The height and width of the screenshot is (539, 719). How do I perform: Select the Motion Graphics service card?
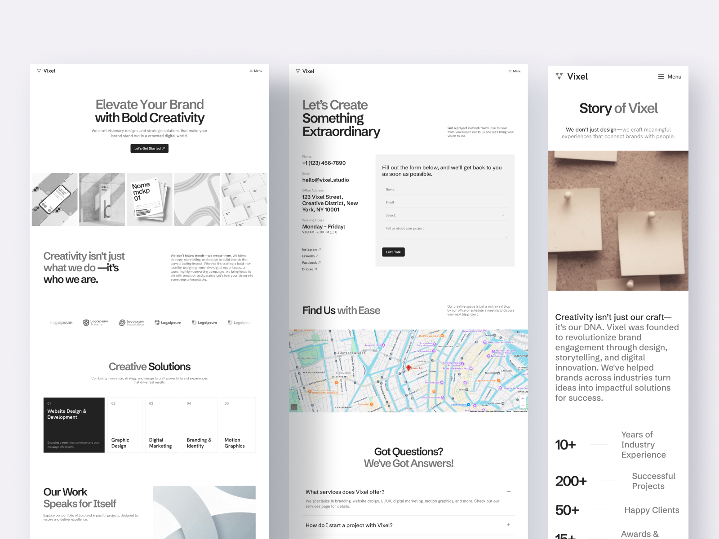[238, 425]
